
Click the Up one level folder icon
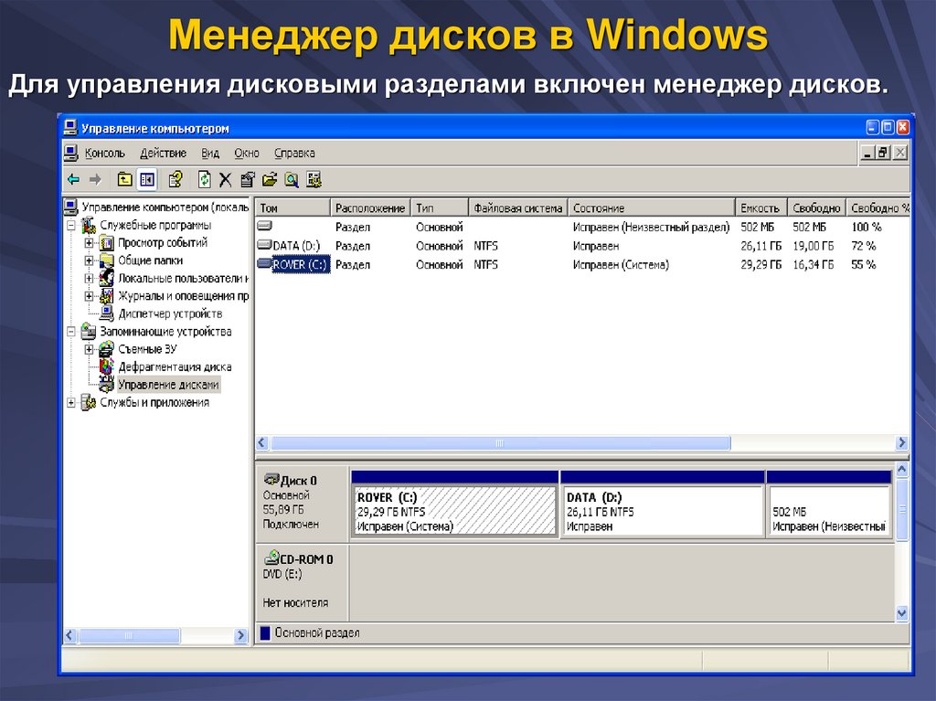(x=124, y=179)
